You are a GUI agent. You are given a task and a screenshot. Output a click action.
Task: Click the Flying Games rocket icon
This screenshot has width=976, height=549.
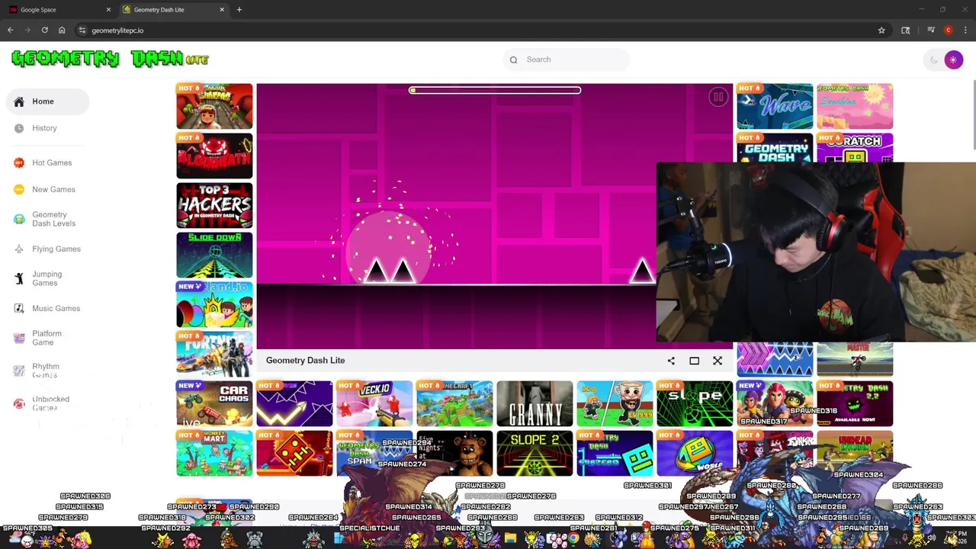click(19, 249)
